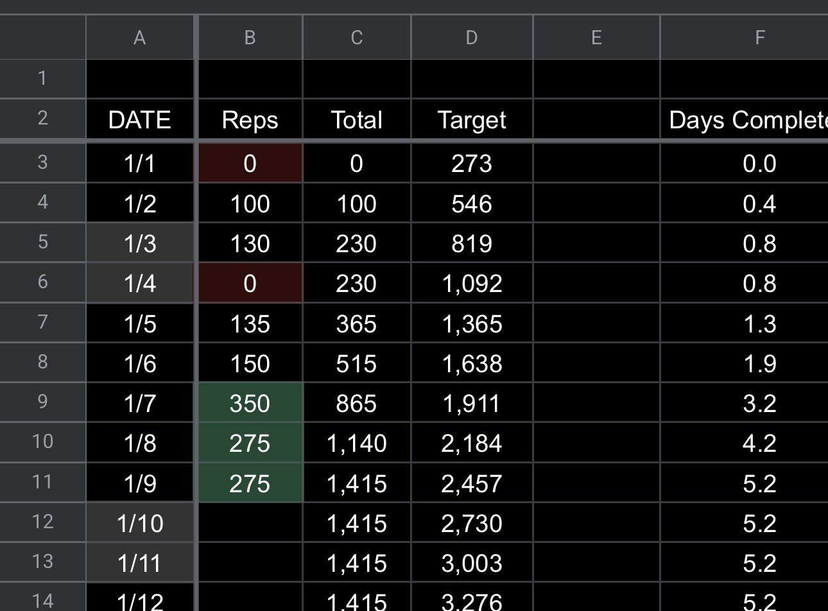
Task: Click the red Reps cell for 1/1
Action: coord(250,163)
